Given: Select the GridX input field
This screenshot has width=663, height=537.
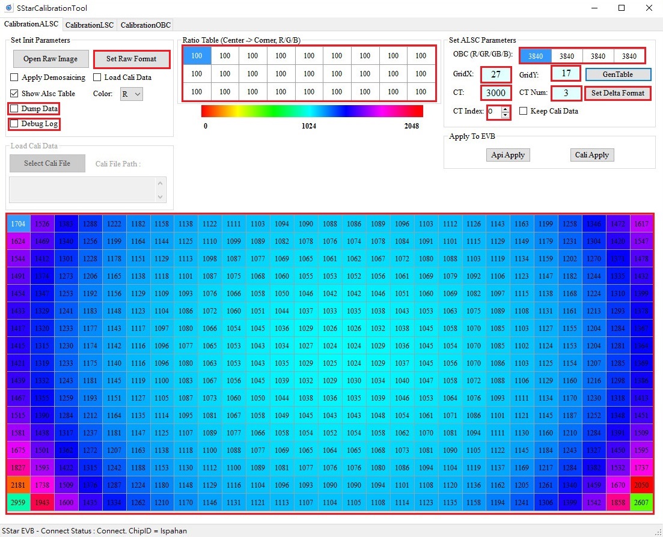Looking at the screenshot, I should pos(495,76).
